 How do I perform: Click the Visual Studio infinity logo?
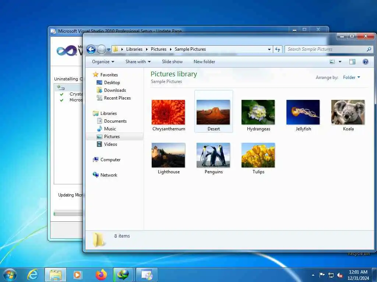point(67,51)
